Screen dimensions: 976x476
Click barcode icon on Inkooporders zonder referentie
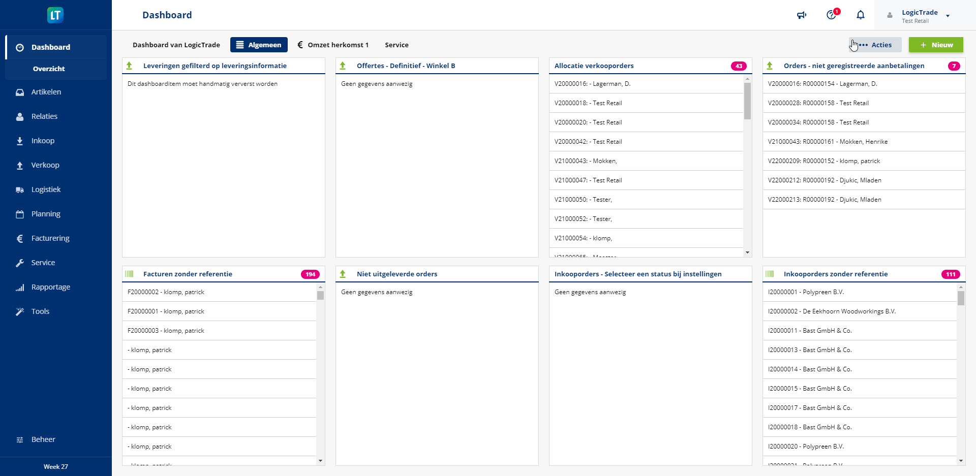[770, 274]
